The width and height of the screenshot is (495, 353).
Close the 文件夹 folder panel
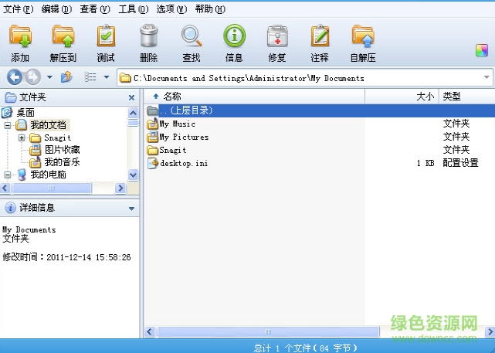[x=131, y=97]
